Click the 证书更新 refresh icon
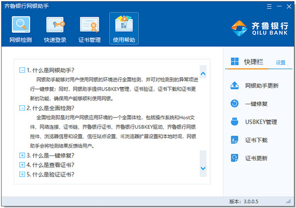Screen dimensions: 296x208 pyautogui.click(x=234, y=158)
